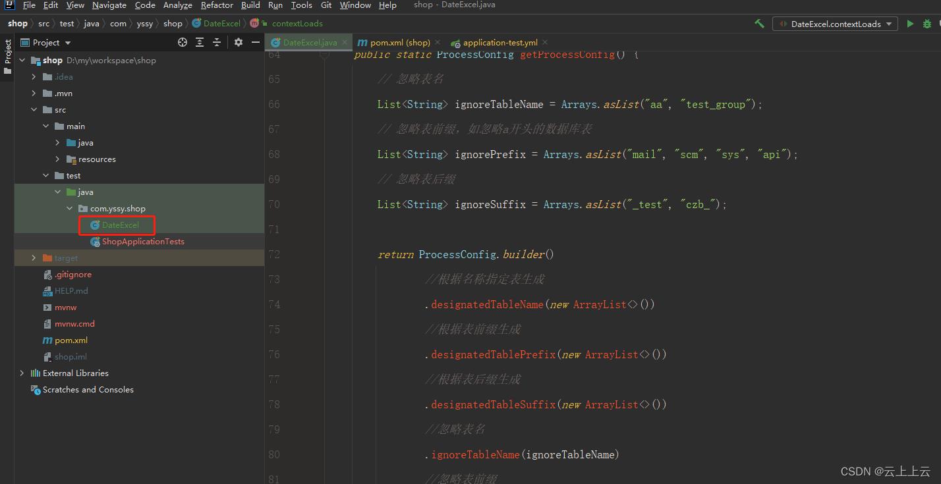Select DateExcel class in project tree

[120, 225]
